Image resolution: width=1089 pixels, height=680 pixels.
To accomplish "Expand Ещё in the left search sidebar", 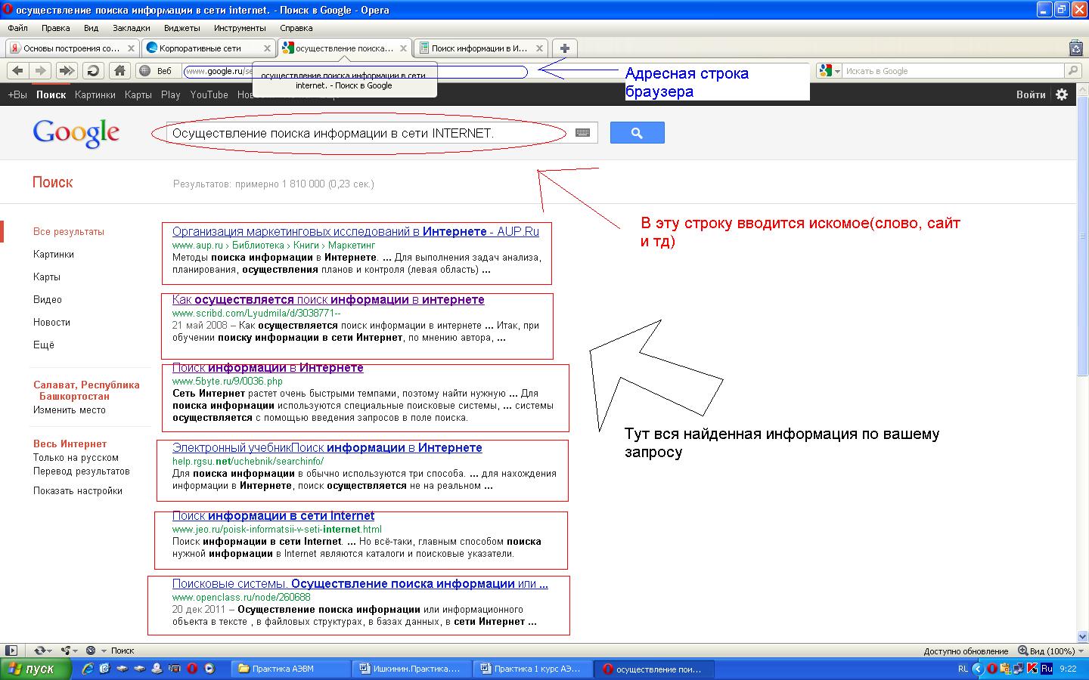I will (44, 345).
